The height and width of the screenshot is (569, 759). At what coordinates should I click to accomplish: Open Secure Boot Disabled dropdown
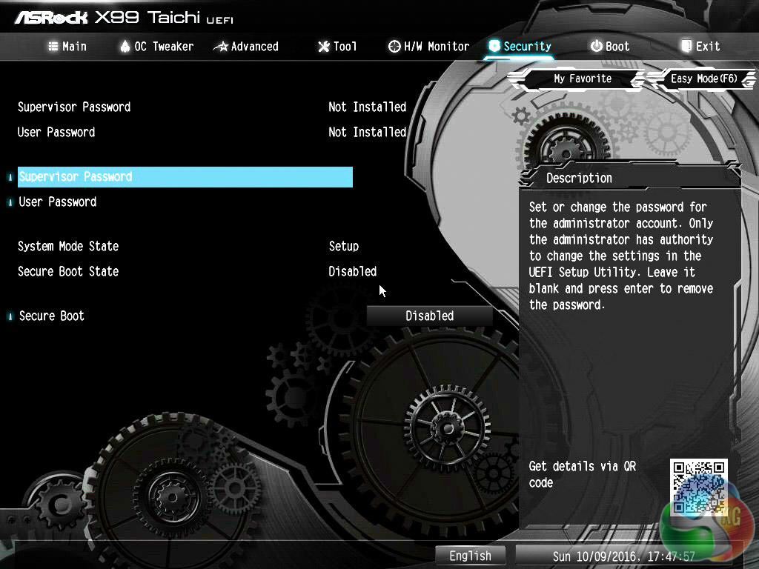coord(429,316)
